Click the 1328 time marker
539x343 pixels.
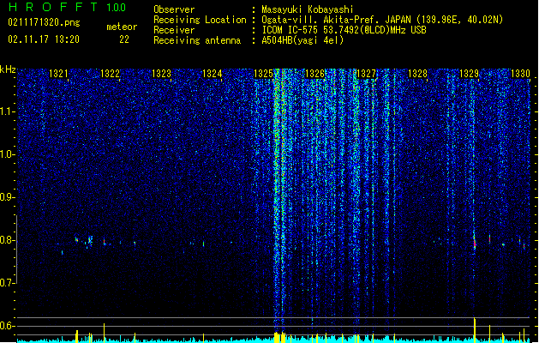pyautogui.click(x=417, y=74)
